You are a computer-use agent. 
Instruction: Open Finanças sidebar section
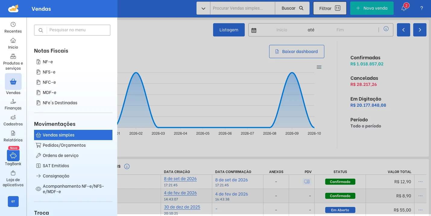coord(13,105)
